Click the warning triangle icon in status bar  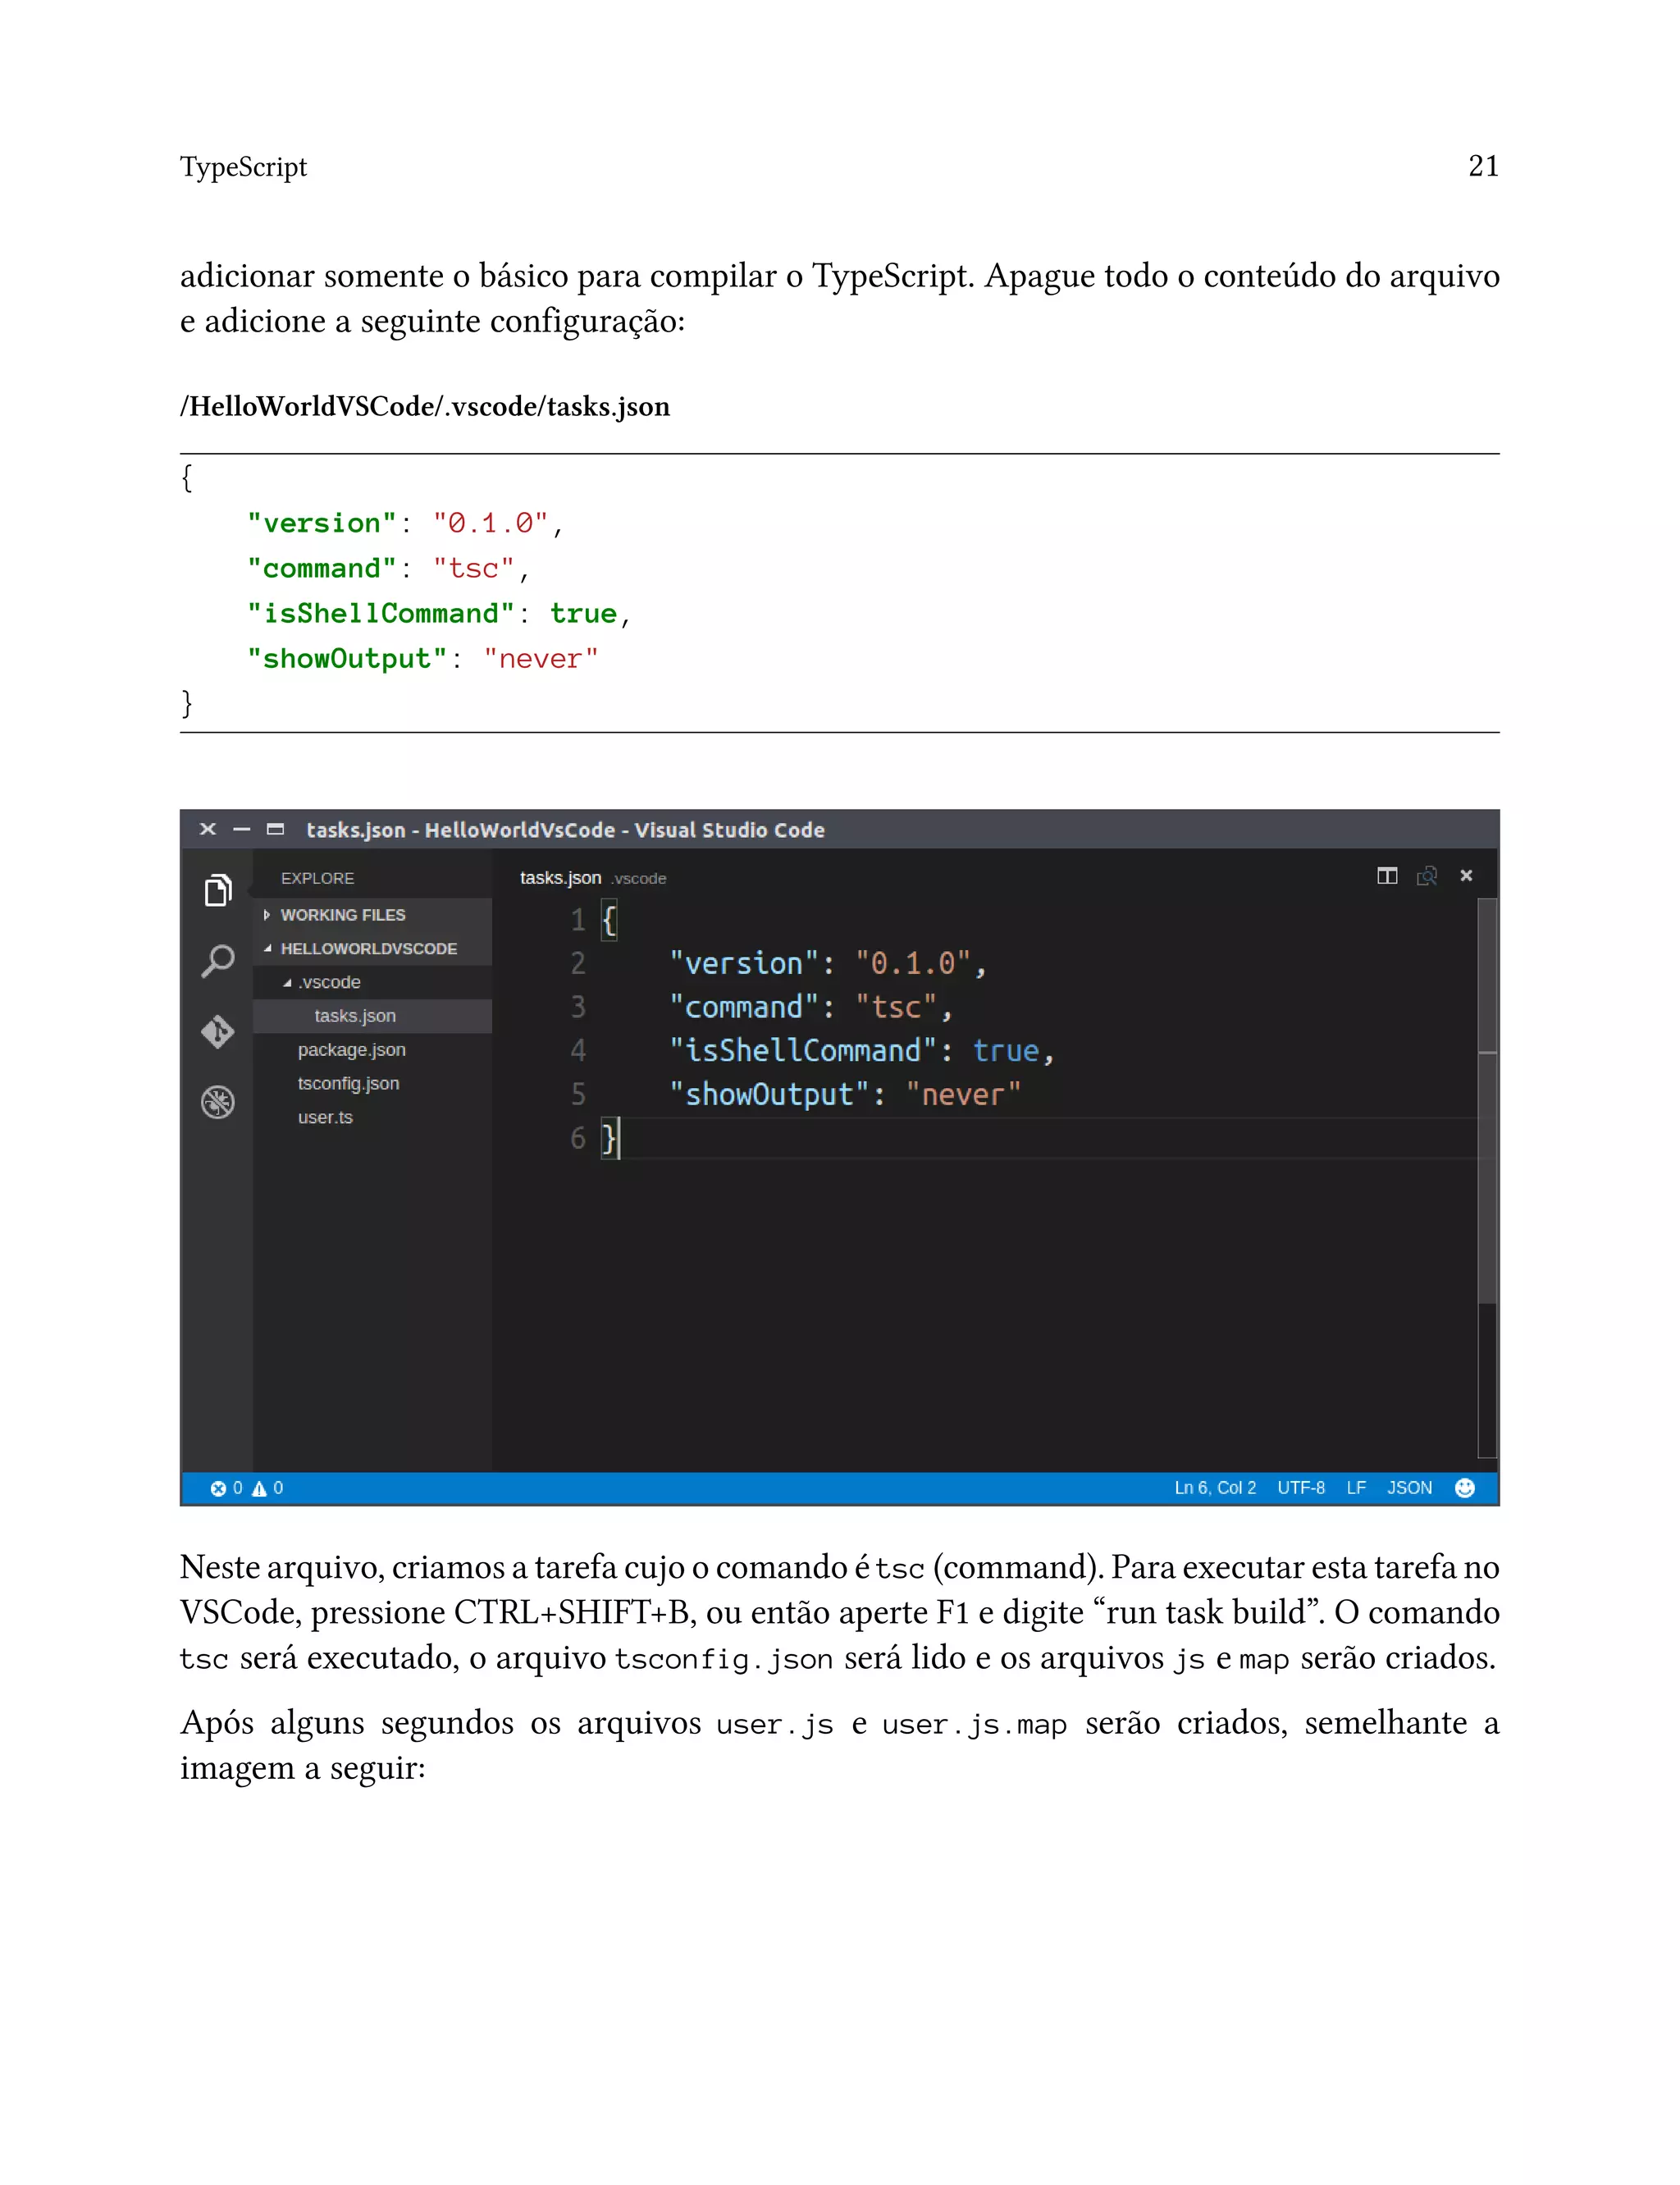point(260,1488)
